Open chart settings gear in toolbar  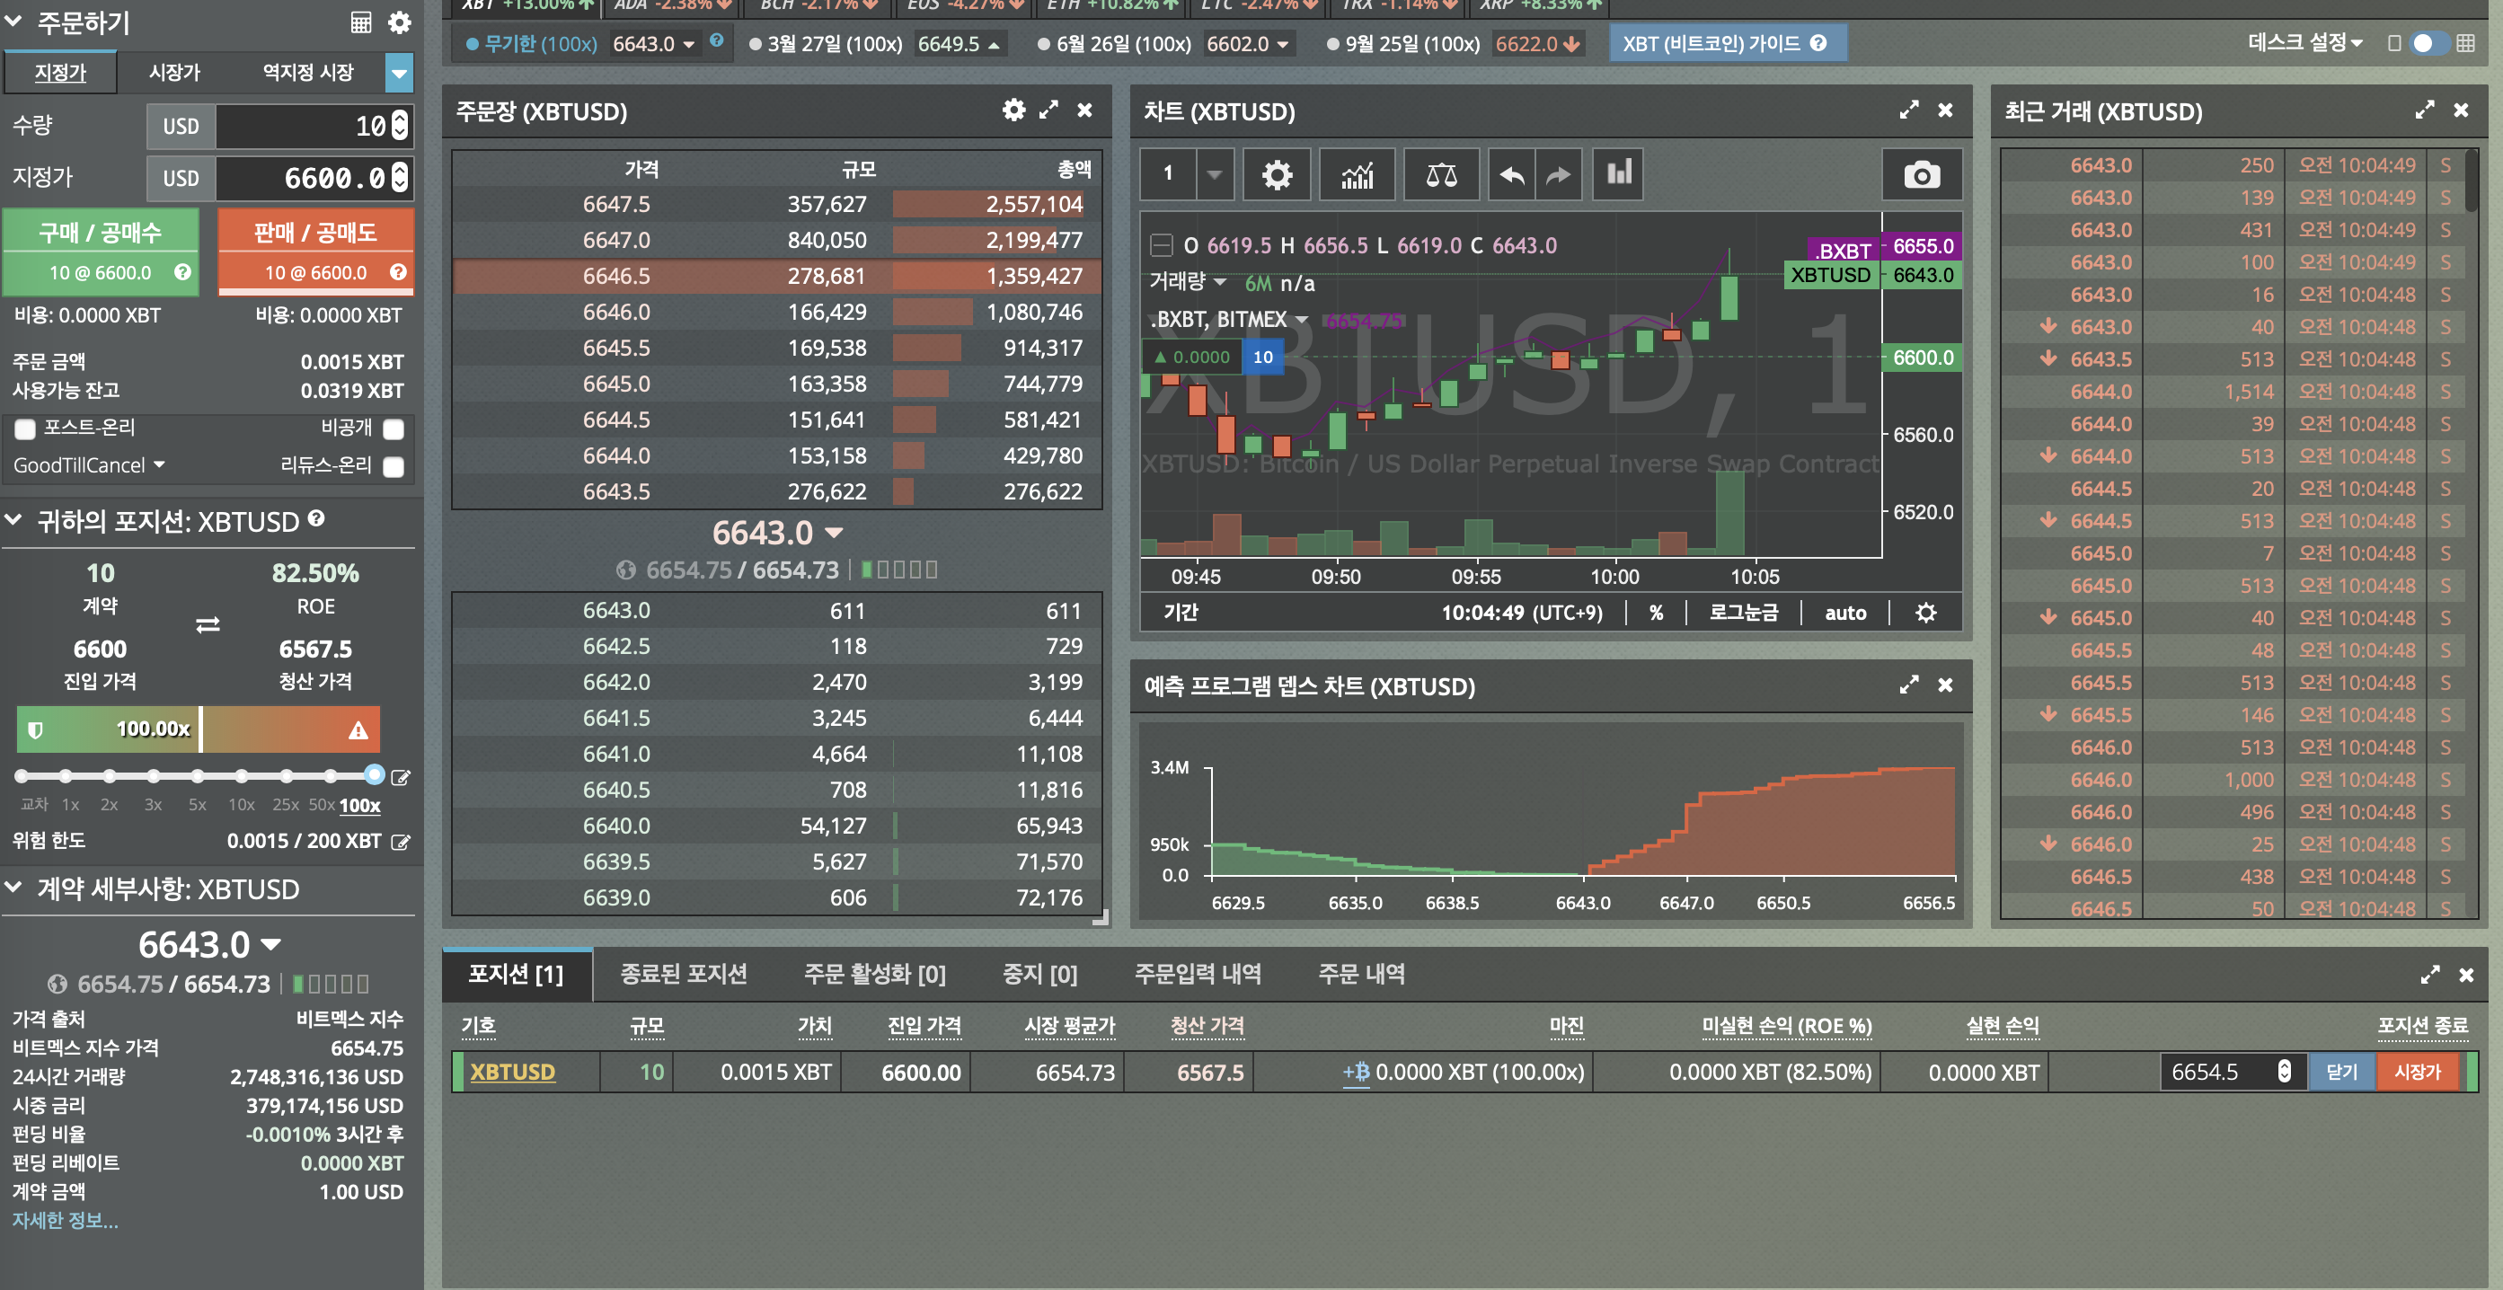[1276, 175]
